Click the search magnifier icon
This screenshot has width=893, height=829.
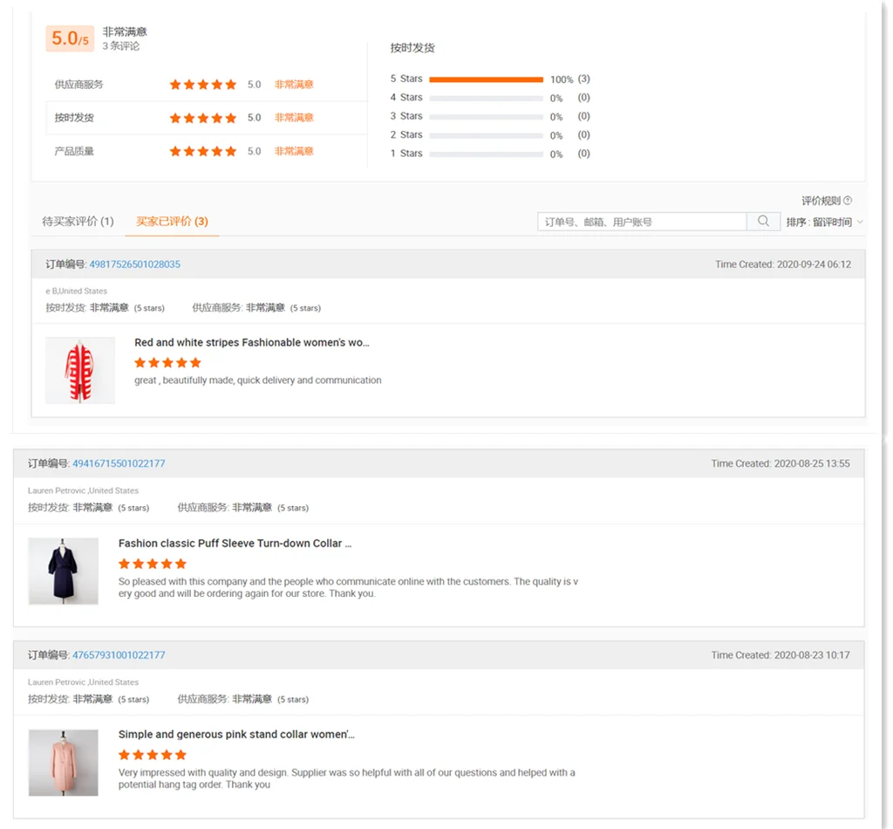[763, 222]
